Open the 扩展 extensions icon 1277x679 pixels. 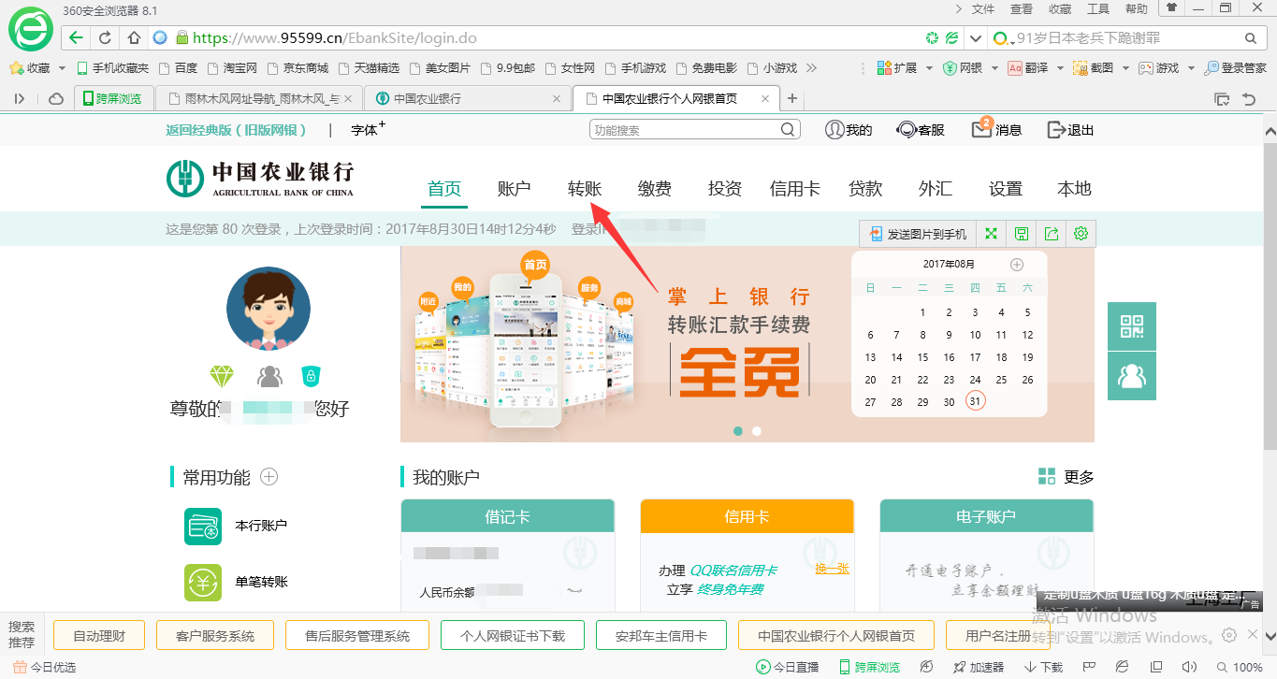883,68
